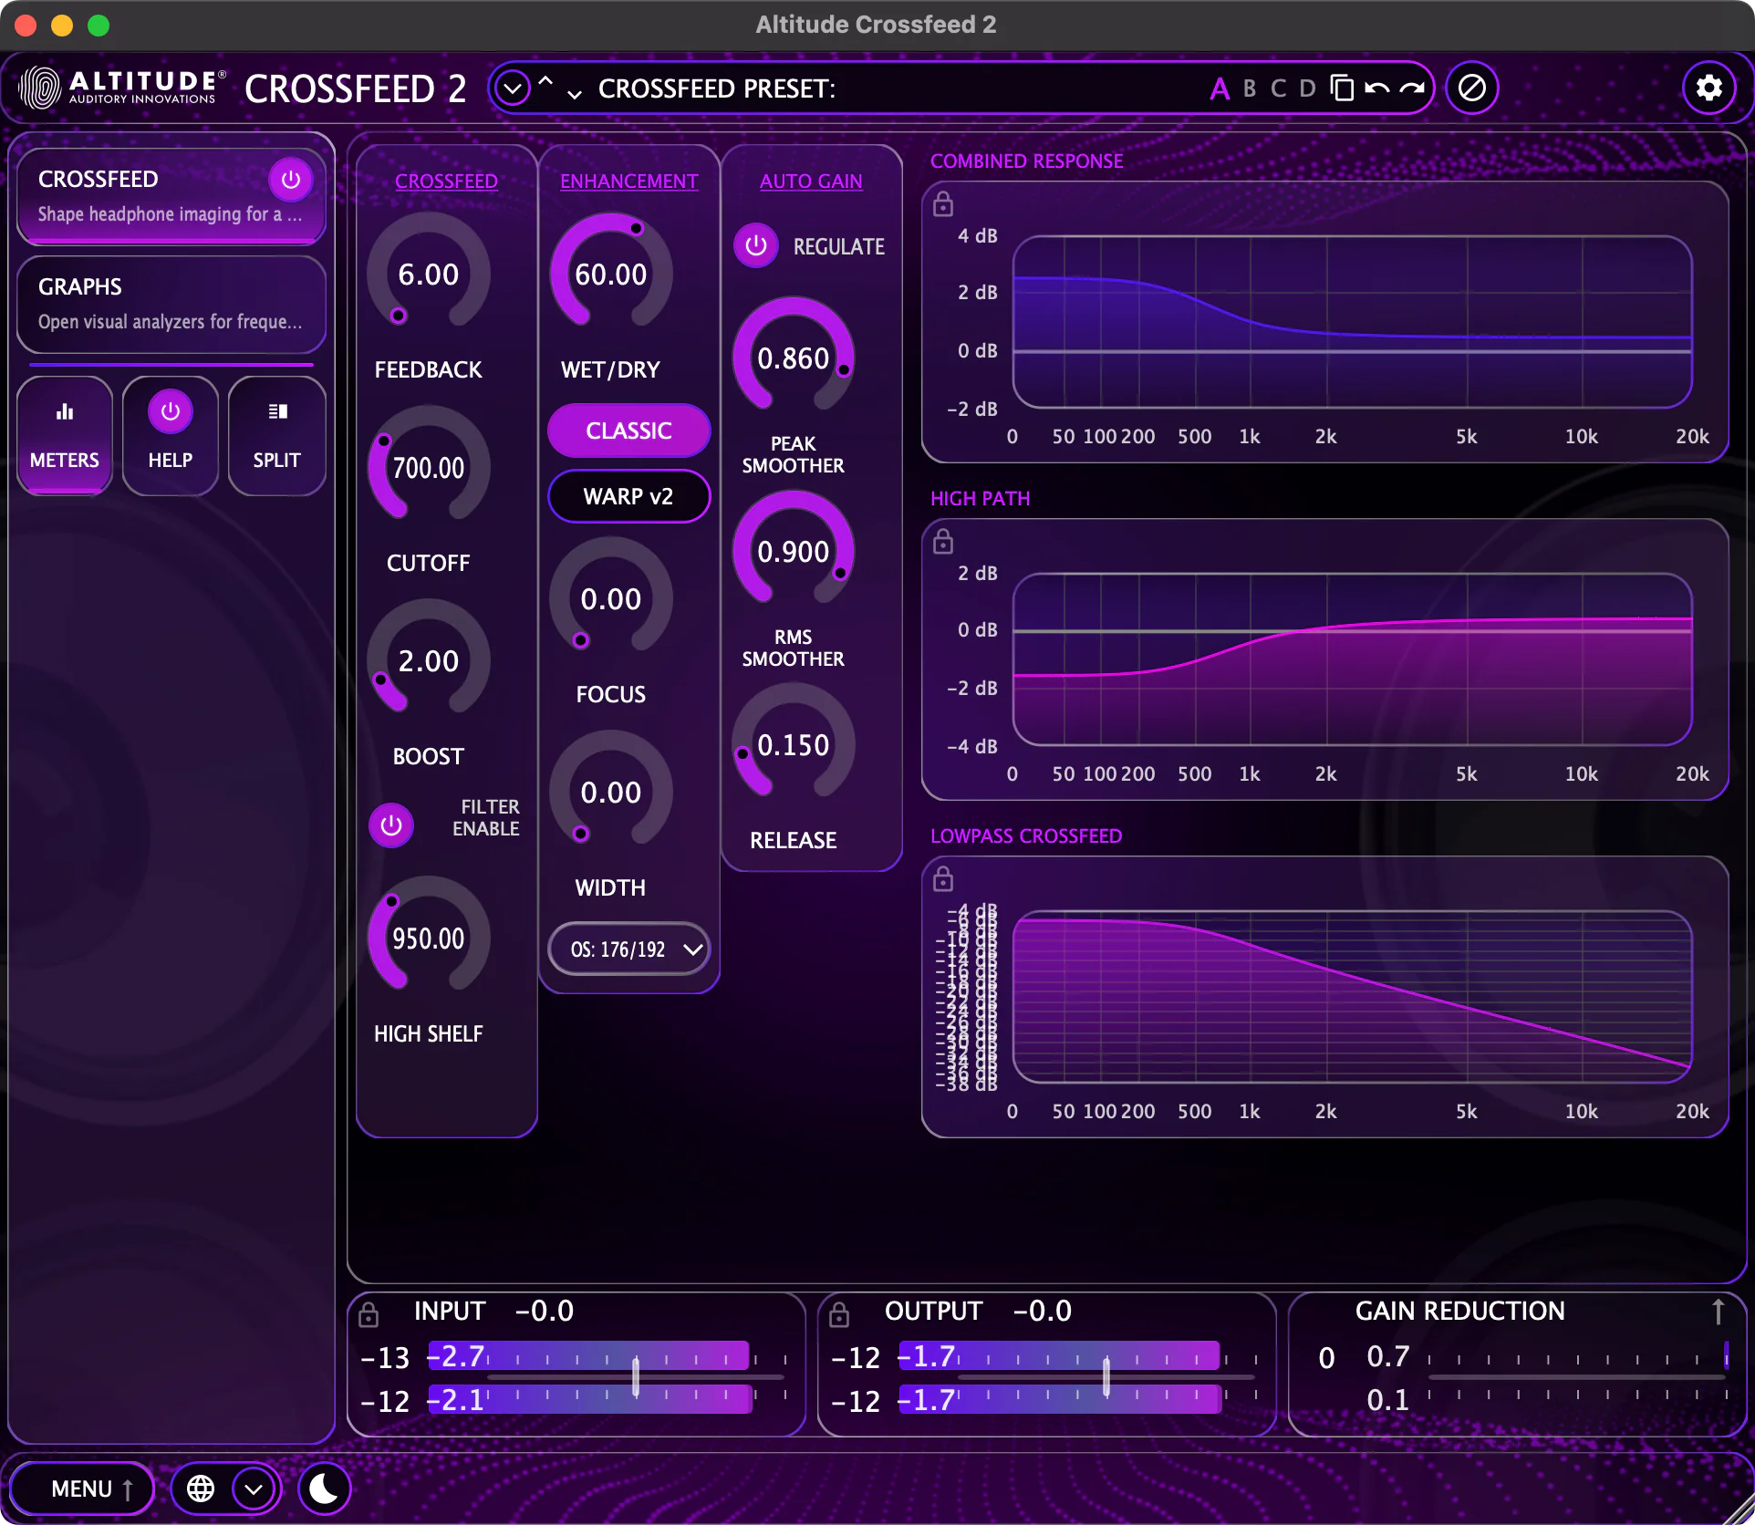Click the Combined Response lock icon
1755x1525 pixels.
click(x=943, y=204)
